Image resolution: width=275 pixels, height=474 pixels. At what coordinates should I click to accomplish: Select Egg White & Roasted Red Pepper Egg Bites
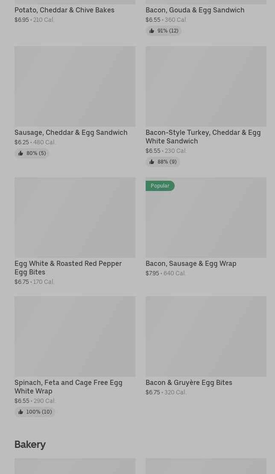tap(68, 268)
